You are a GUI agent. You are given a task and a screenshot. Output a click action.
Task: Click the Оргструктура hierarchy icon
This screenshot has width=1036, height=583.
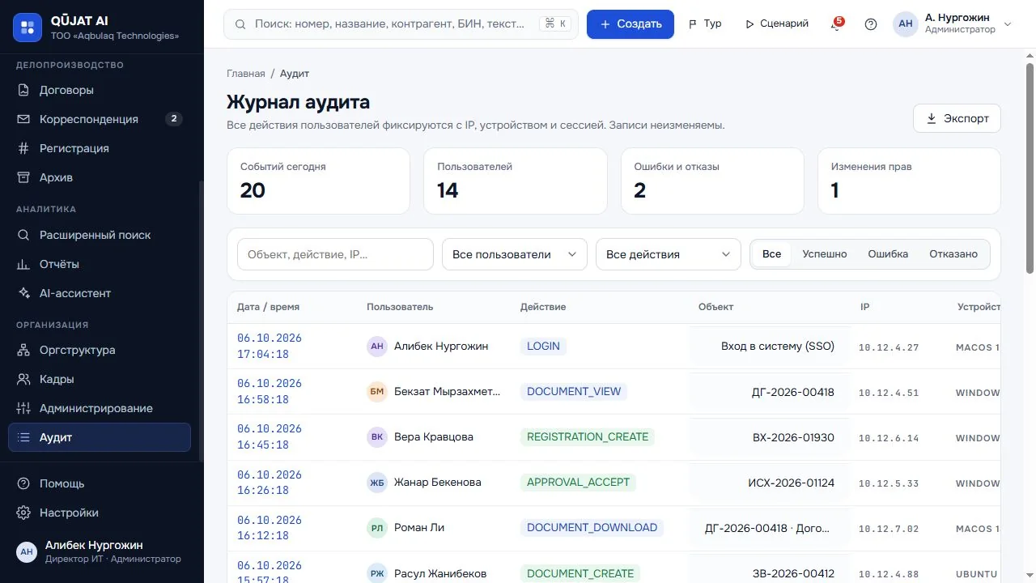23,350
